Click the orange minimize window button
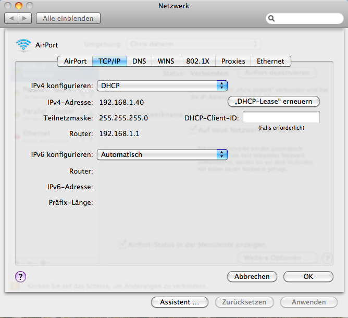 coord(19,6)
